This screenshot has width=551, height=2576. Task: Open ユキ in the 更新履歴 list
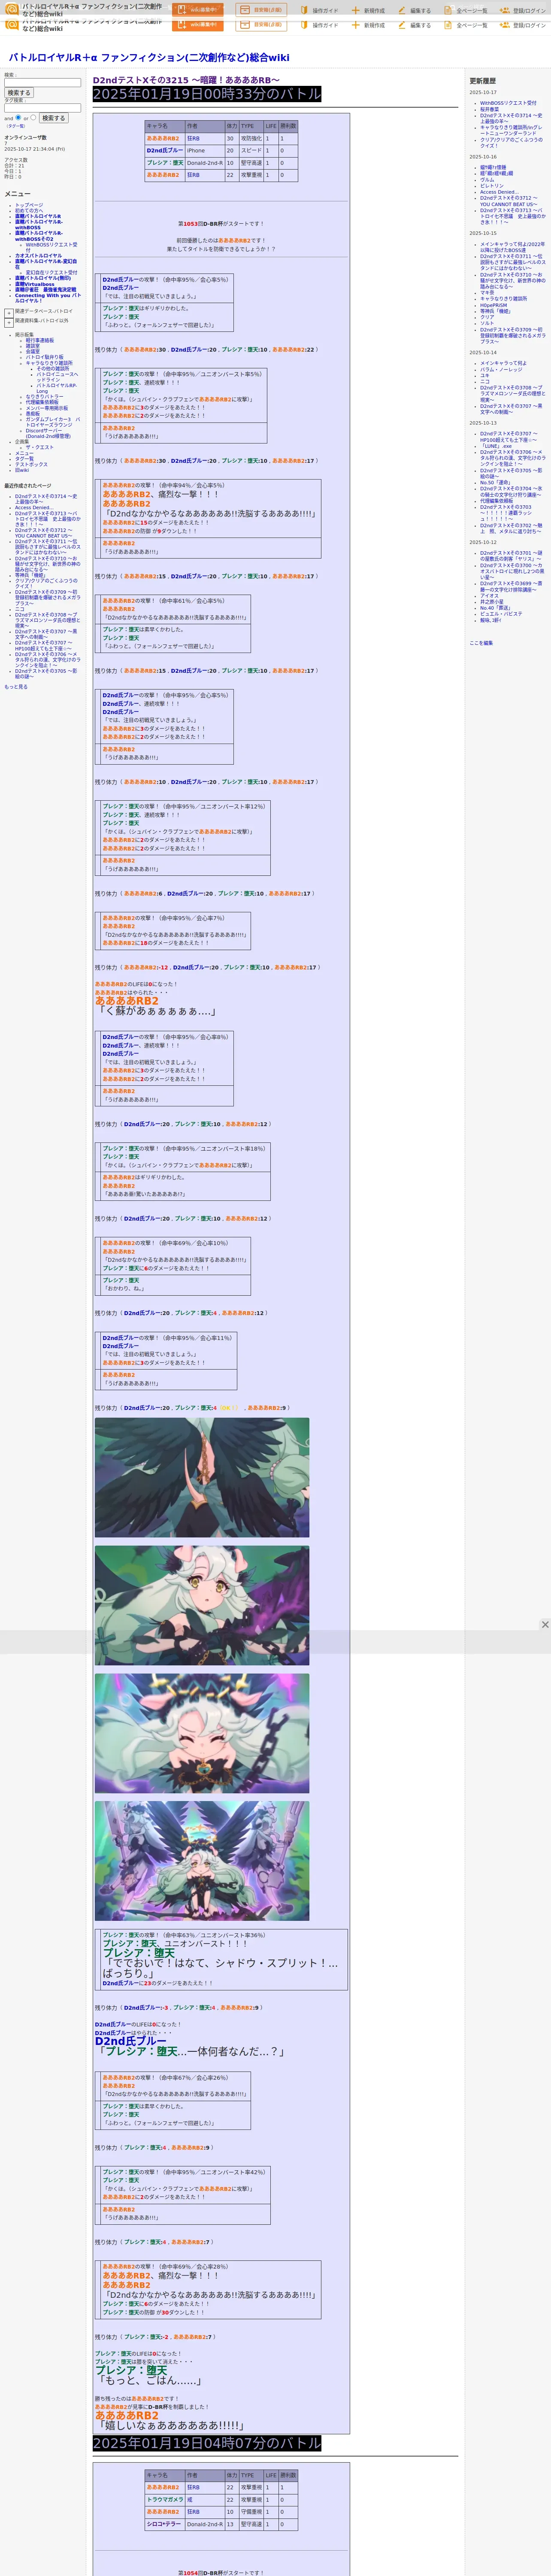coord(485,376)
